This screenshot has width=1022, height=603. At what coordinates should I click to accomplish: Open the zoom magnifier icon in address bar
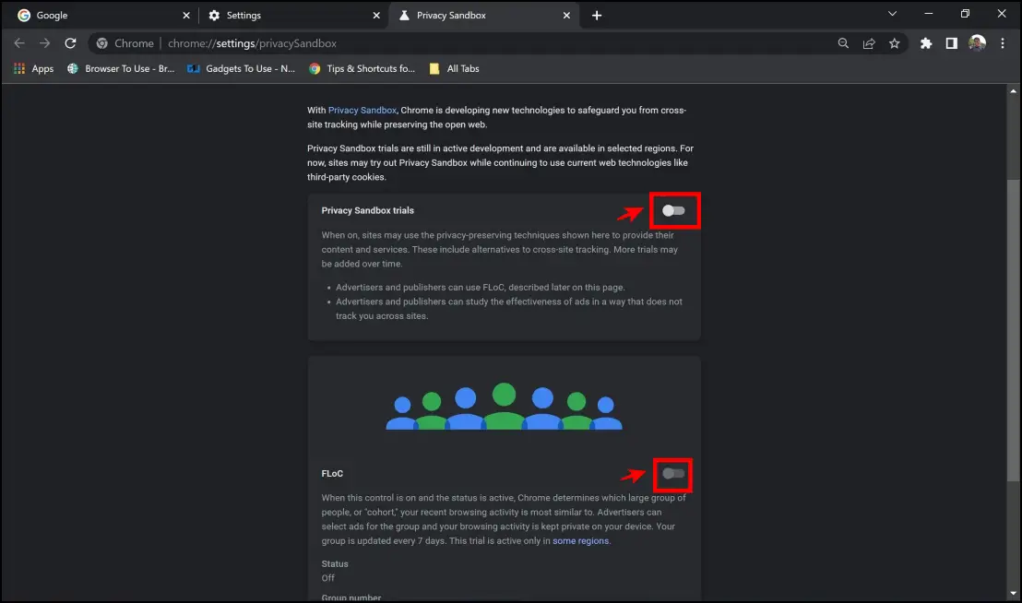click(843, 43)
